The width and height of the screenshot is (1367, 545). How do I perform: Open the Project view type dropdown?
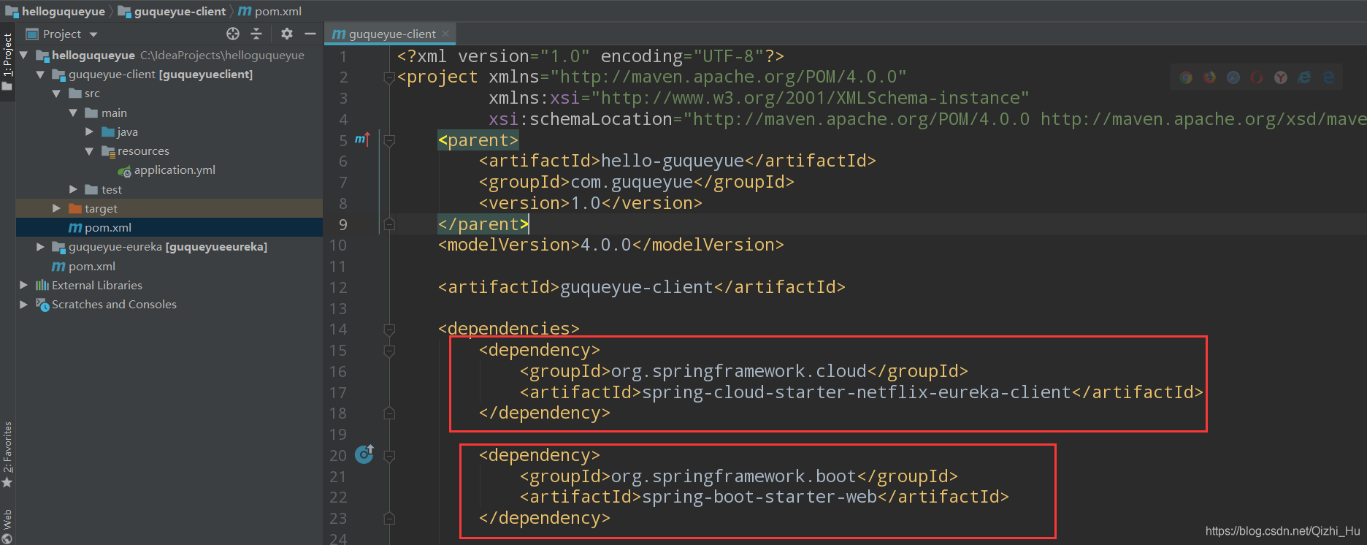pyautogui.click(x=93, y=34)
